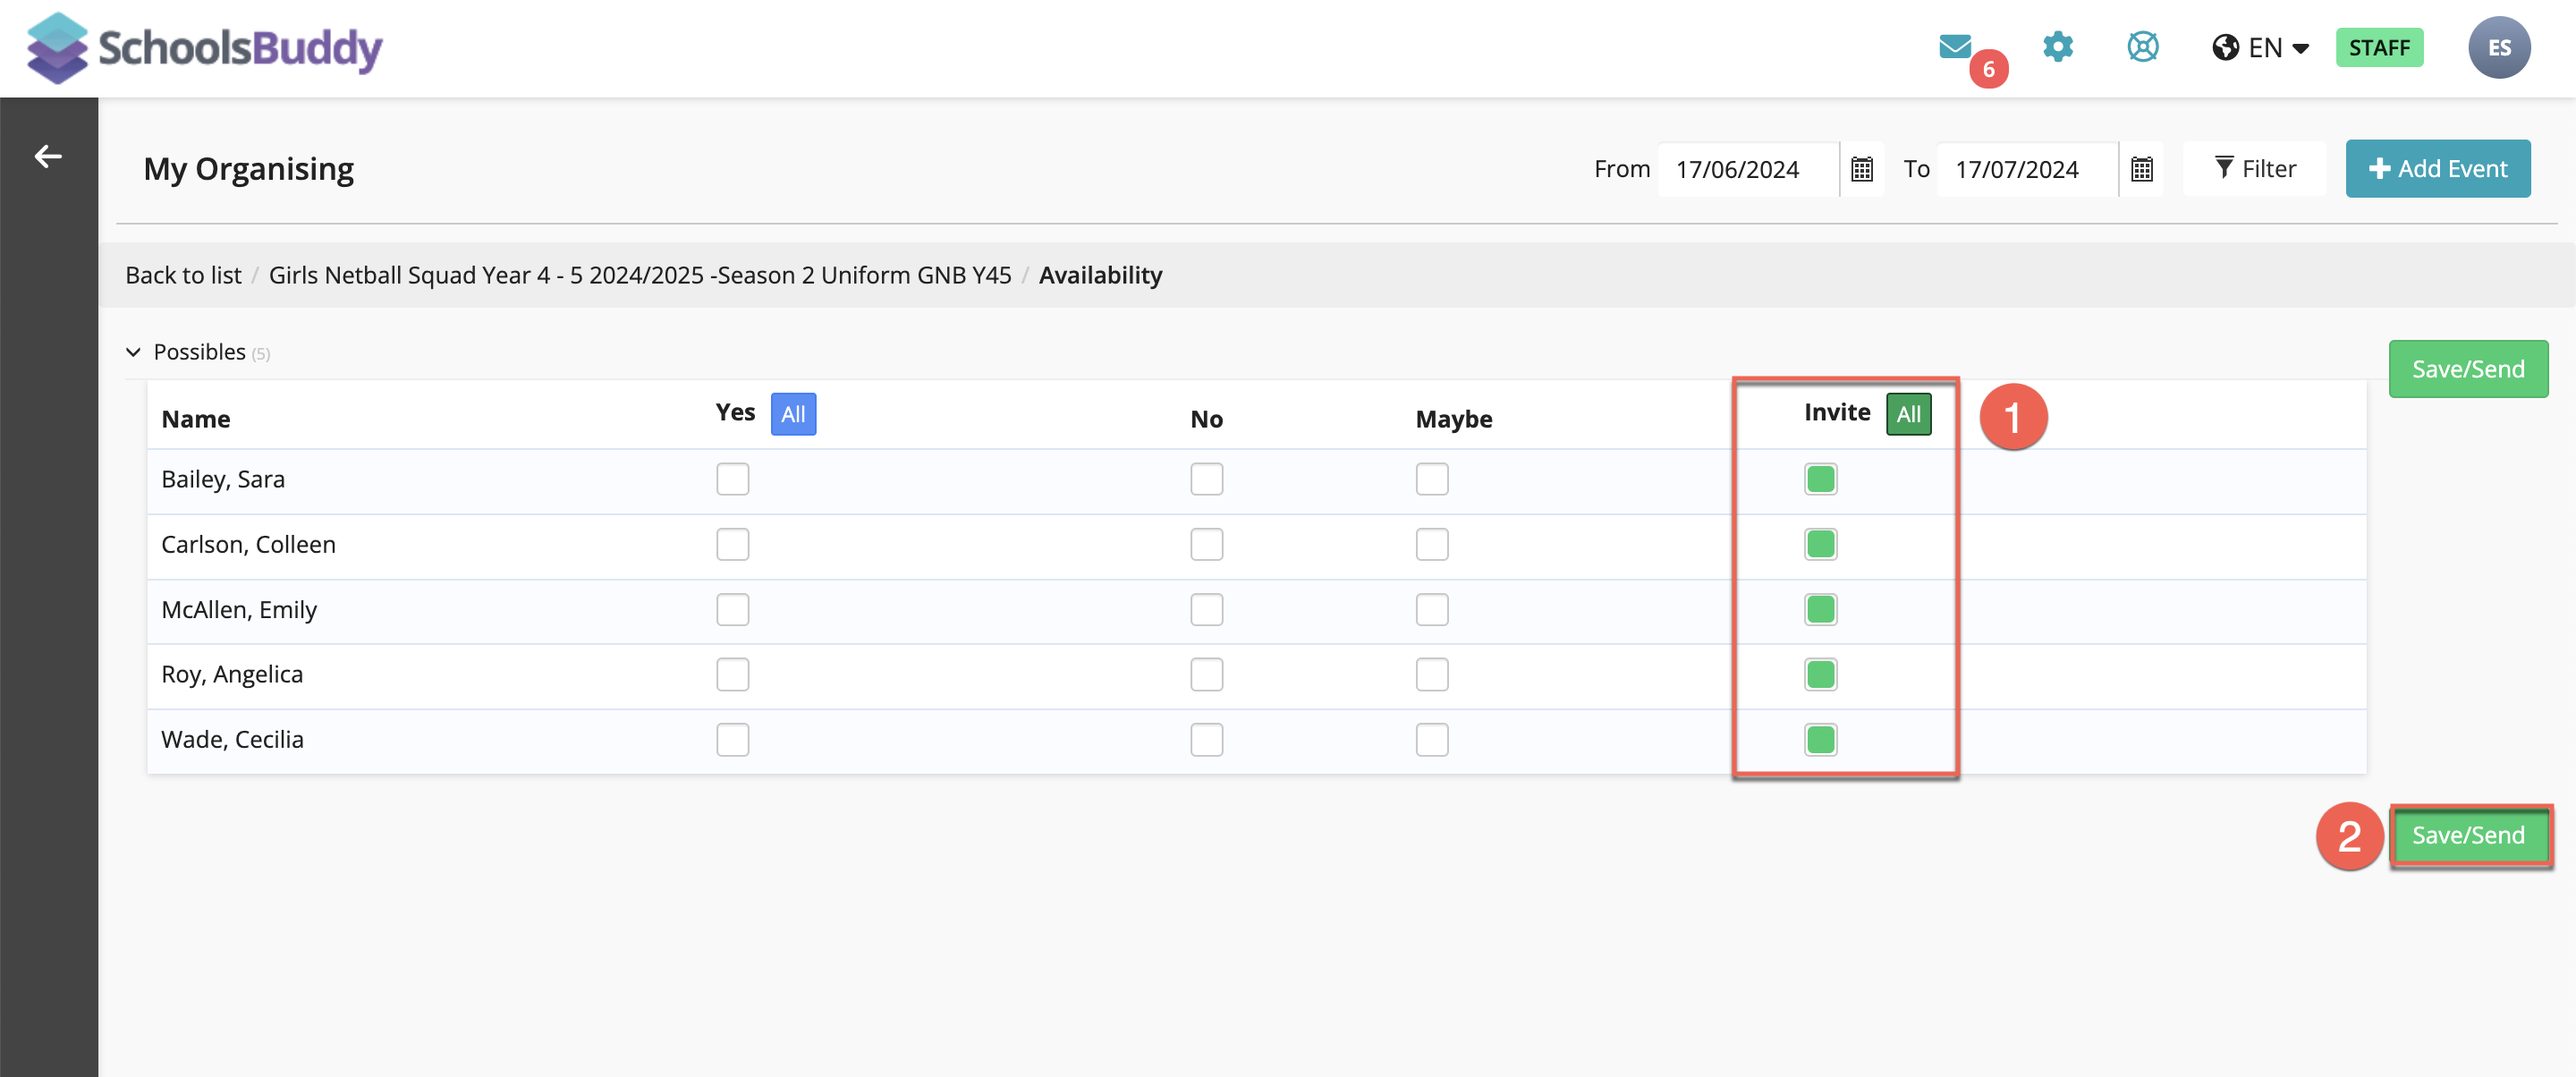Check Yes for McAllen, Emily
Image resolution: width=2576 pixels, height=1077 pixels.
click(x=732, y=609)
